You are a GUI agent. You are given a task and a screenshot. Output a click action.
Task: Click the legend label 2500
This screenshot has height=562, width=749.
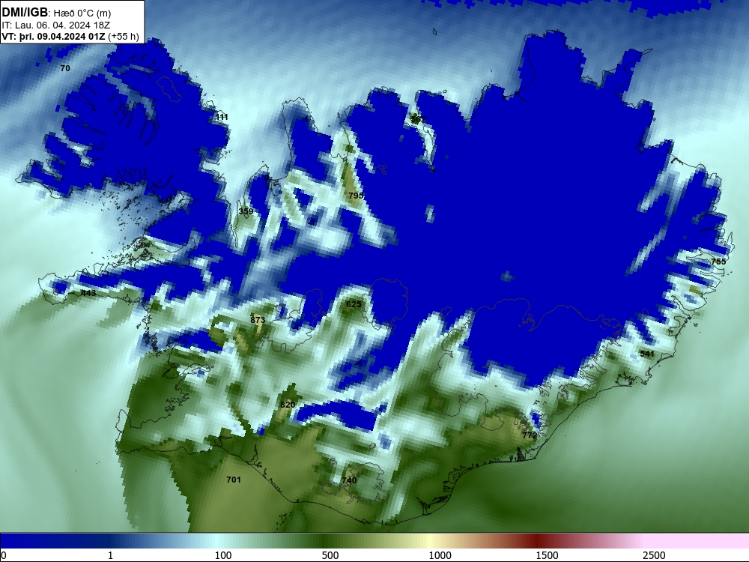click(654, 555)
